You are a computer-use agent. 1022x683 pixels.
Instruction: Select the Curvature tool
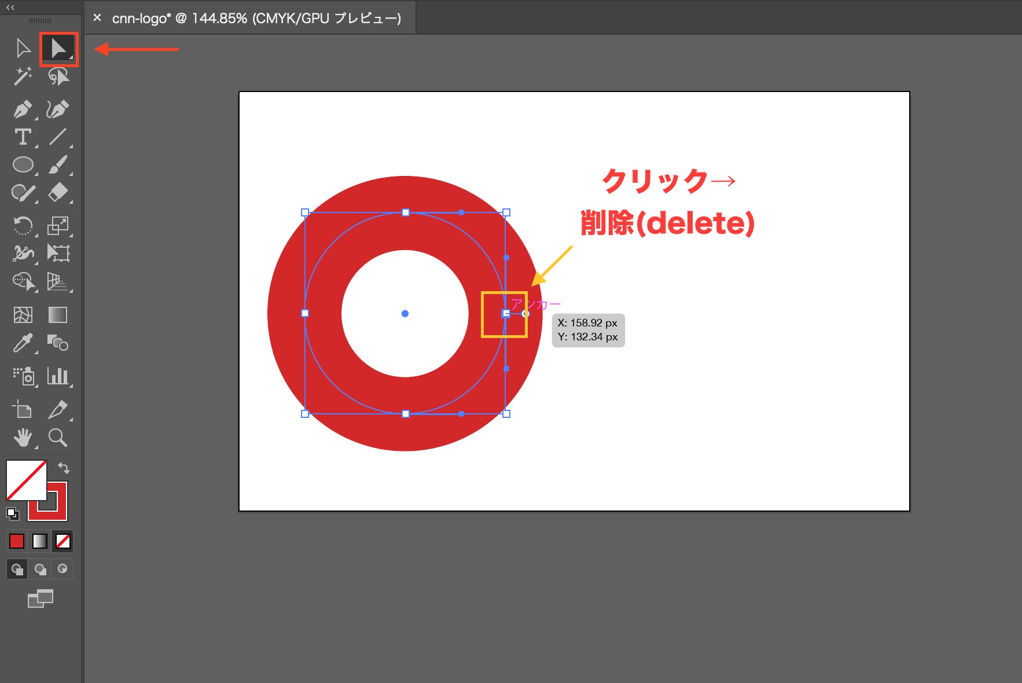58,109
